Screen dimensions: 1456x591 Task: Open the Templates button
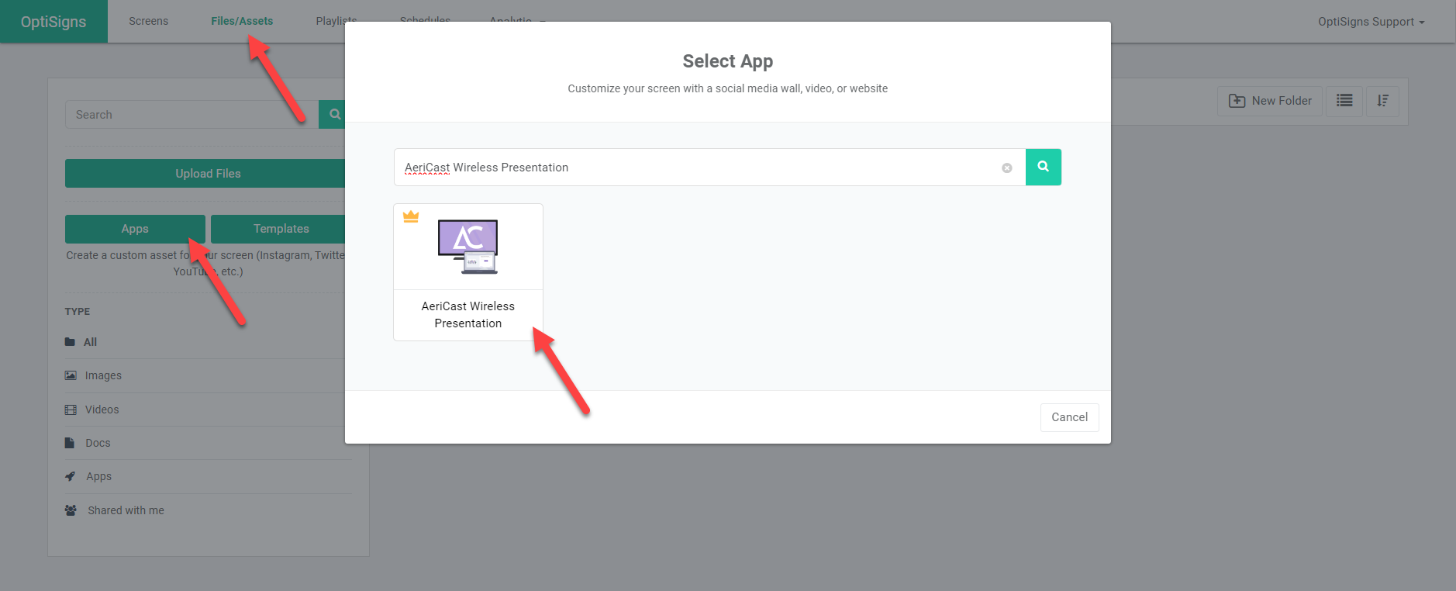pos(279,229)
